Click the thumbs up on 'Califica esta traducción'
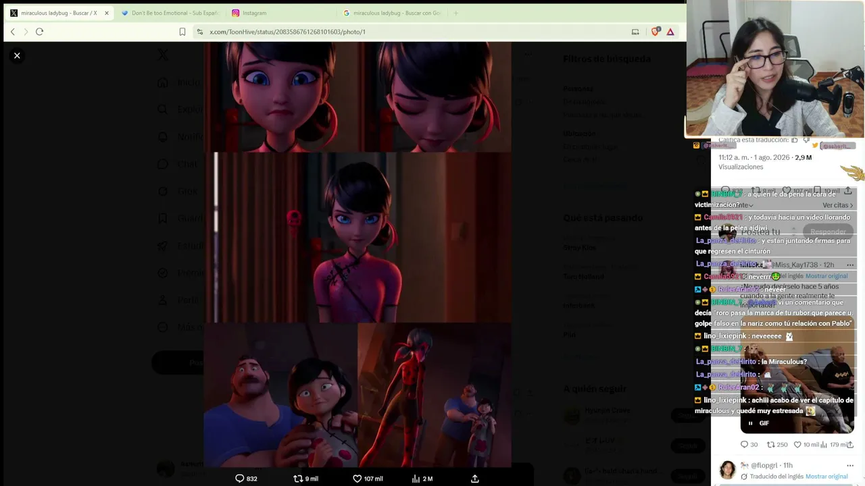This screenshot has height=486, width=865. 794,140
